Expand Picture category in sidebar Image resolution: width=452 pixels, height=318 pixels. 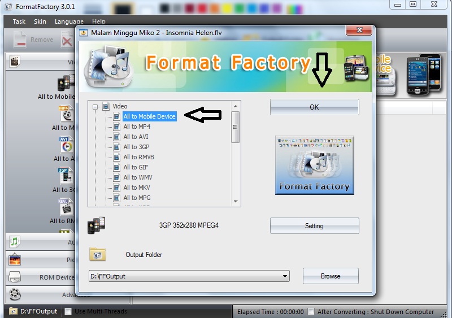point(40,260)
